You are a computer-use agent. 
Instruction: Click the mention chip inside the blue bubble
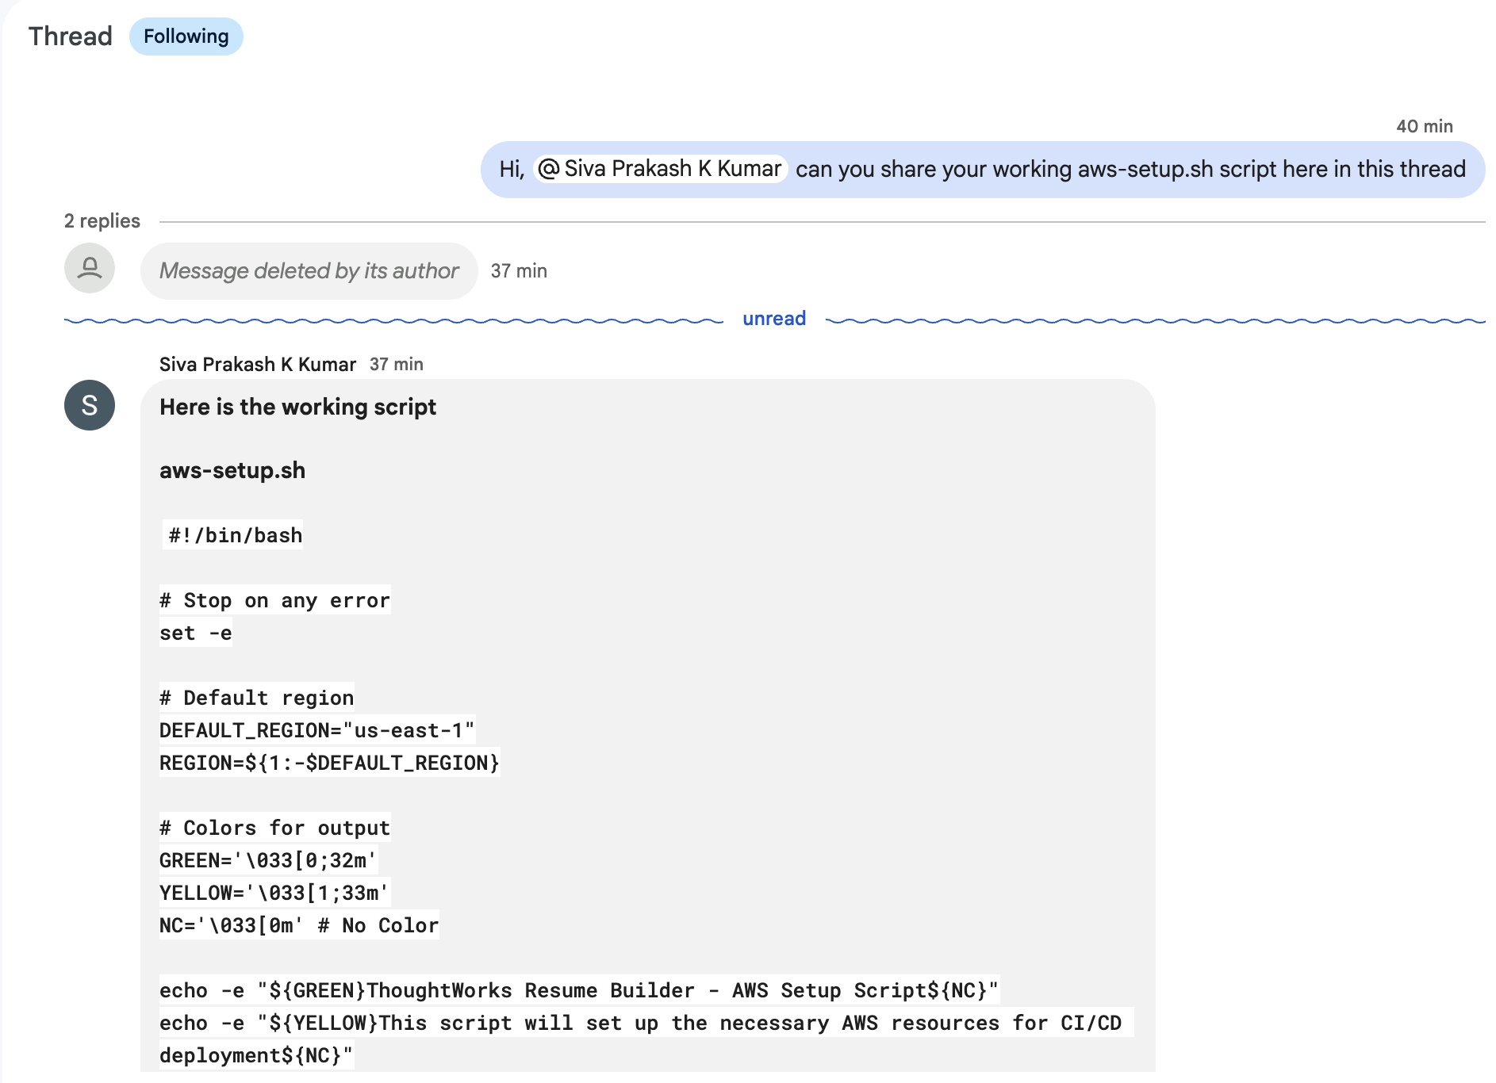click(661, 168)
